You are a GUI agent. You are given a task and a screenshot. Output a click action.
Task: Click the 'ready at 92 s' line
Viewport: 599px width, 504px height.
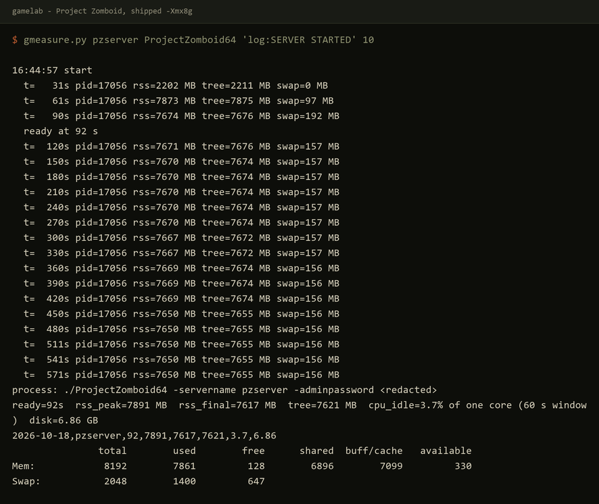pyautogui.click(x=61, y=131)
